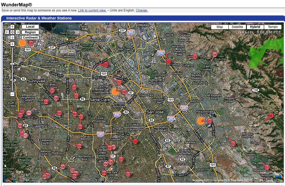The image size is (285, 186).
Task: Zoom out with the minus button
Action: 12,94
